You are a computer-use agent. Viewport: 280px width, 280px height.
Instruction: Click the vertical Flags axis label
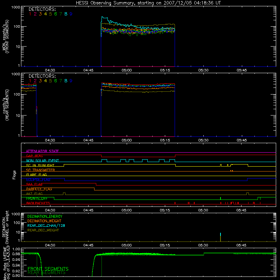(x=14, y=175)
